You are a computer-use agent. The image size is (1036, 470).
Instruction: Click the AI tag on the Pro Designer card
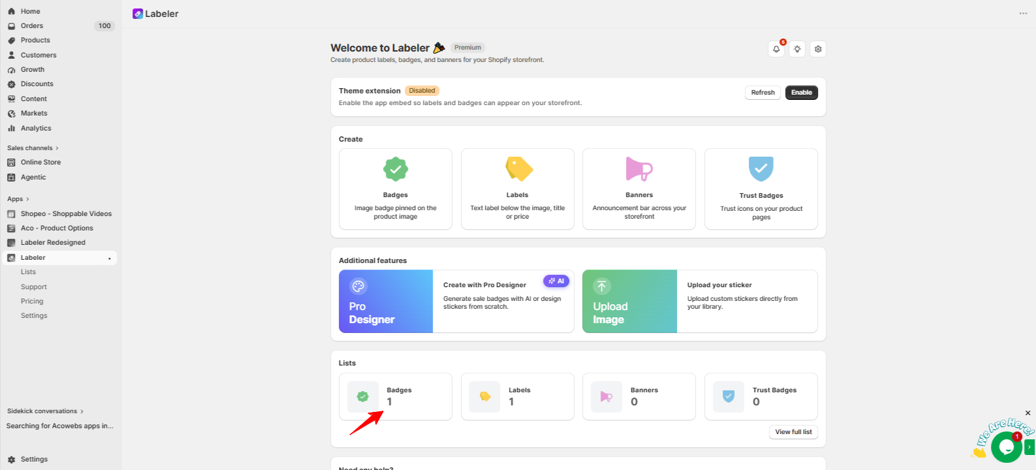coord(556,281)
